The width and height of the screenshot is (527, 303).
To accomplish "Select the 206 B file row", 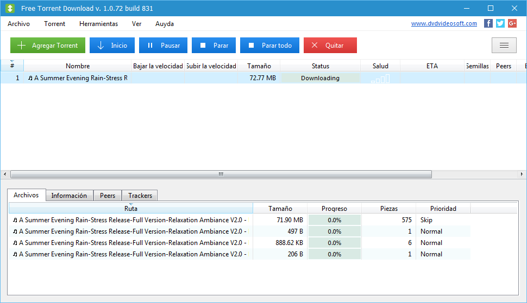I will (x=240, y=254).
